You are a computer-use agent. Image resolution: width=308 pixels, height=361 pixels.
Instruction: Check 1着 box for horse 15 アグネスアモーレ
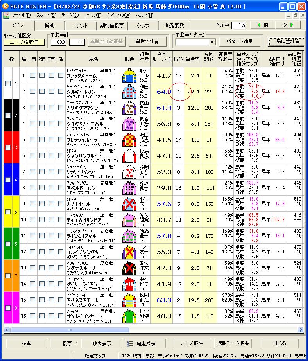33,300
